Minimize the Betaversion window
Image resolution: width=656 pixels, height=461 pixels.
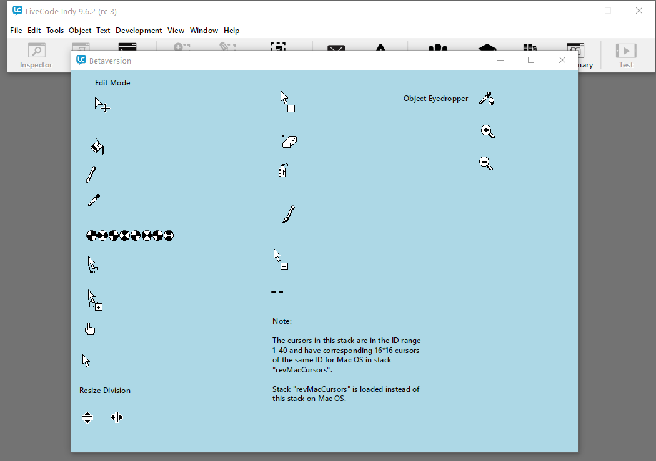point(500,60)
